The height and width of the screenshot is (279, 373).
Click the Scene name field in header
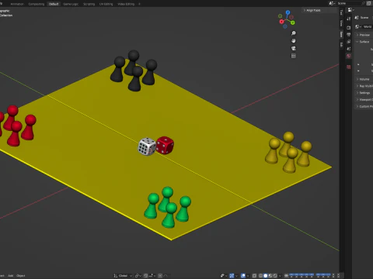pyautogui.click(x=348, y=3)
